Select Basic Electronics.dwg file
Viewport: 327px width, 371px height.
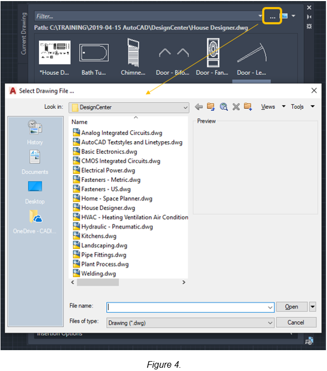pyautogui.click(x=109, y=152)
